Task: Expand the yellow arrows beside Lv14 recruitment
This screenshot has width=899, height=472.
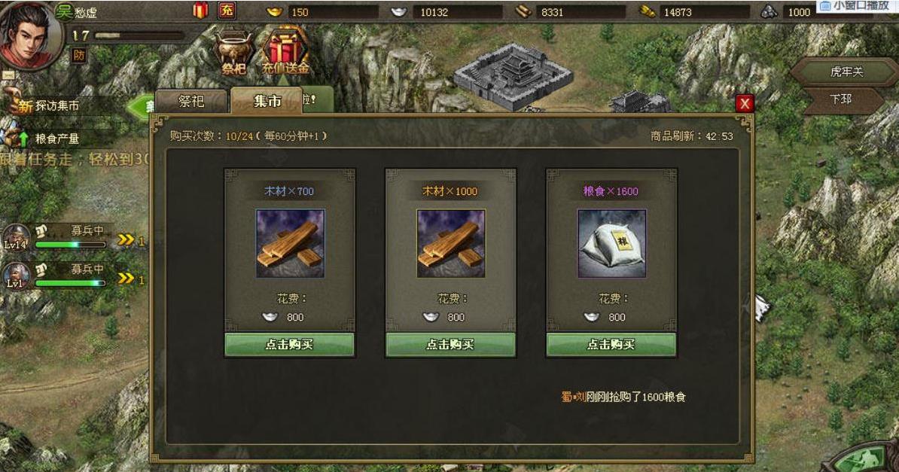Action: pos(126,239)
